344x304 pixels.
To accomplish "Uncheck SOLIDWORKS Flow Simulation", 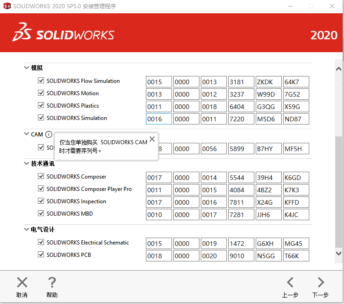I will coord(41,80).
